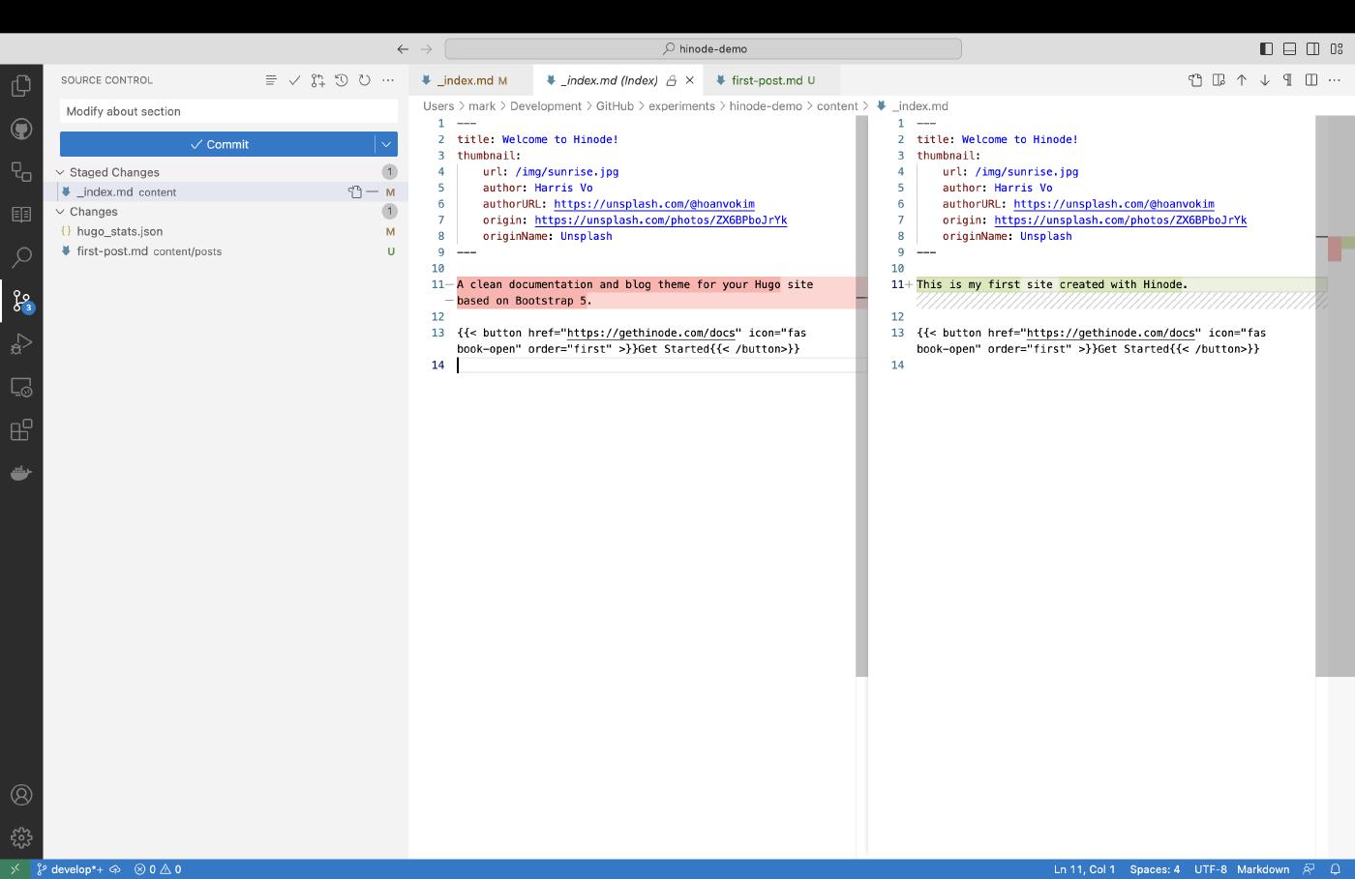
Task: Open the Docker view in activity bar
Action: tap(21, 473)
